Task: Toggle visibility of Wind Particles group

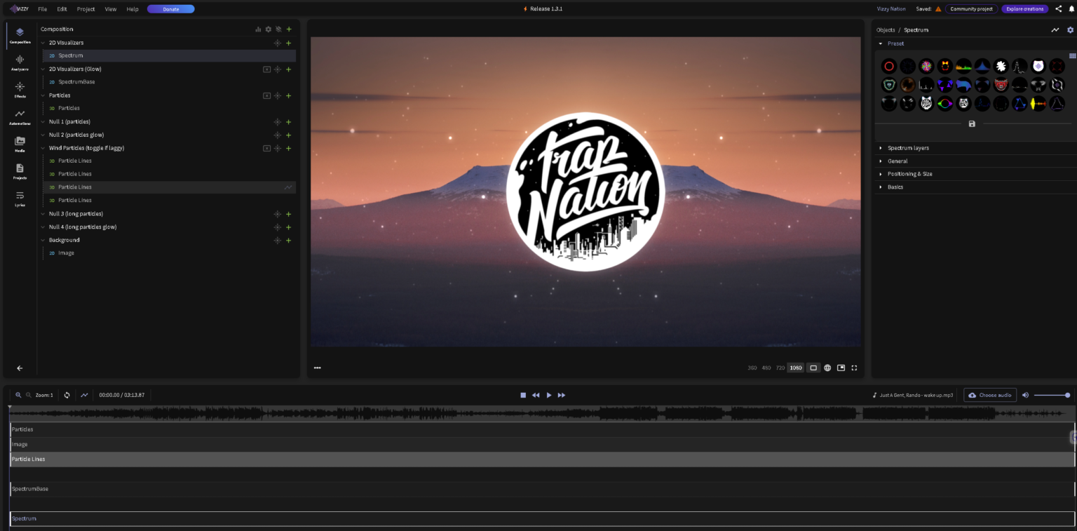Action: click(266, 148)
